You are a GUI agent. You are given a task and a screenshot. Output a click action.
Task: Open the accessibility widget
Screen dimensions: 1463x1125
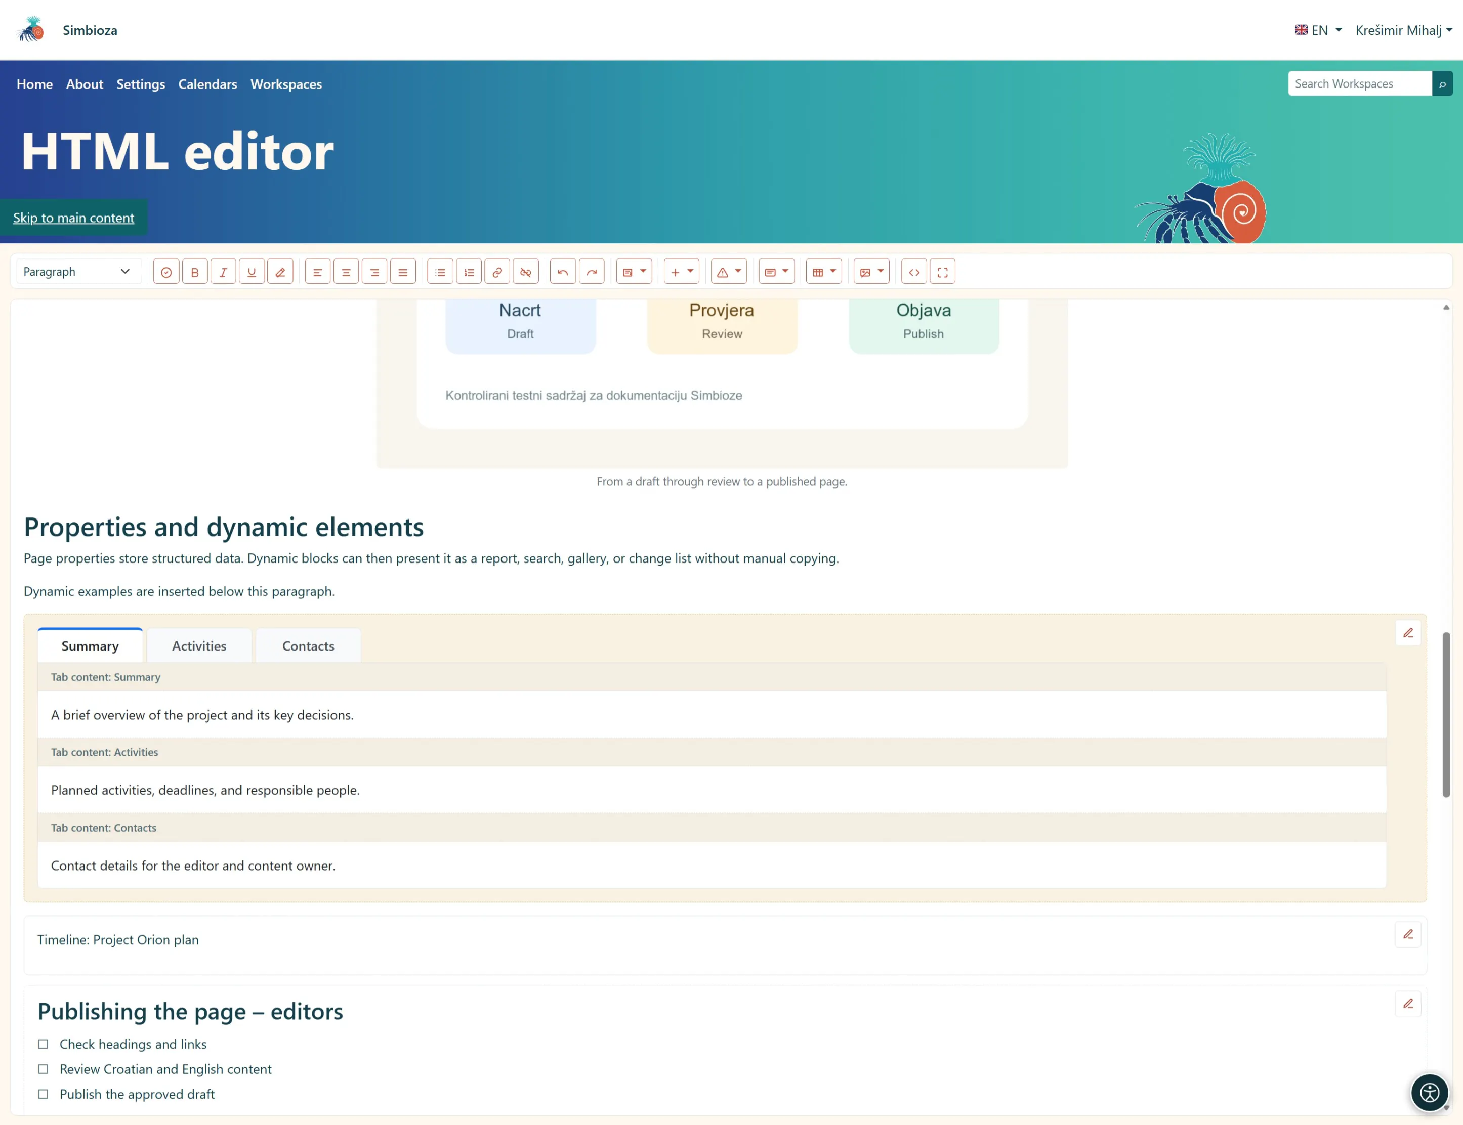1430,1093
